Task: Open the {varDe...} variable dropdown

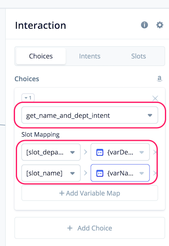Action: pos(120,152)
